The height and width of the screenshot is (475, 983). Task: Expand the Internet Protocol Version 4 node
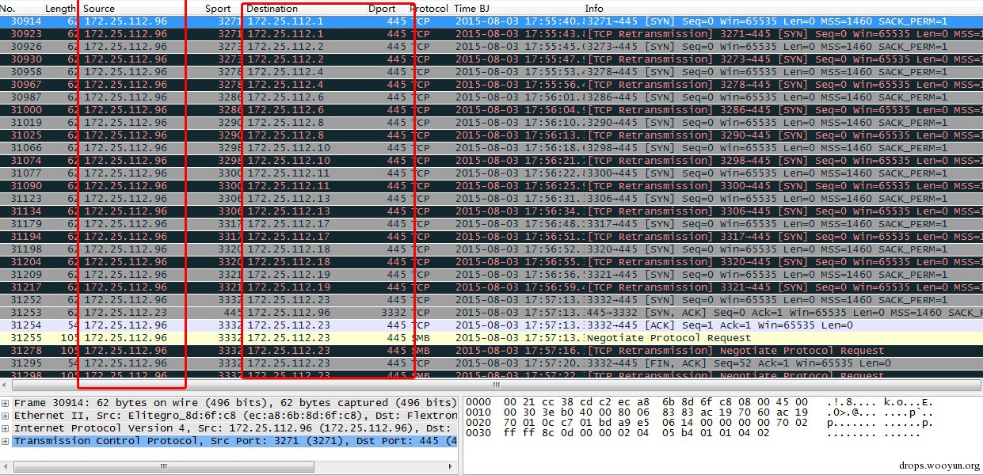[x=6, y=428]
